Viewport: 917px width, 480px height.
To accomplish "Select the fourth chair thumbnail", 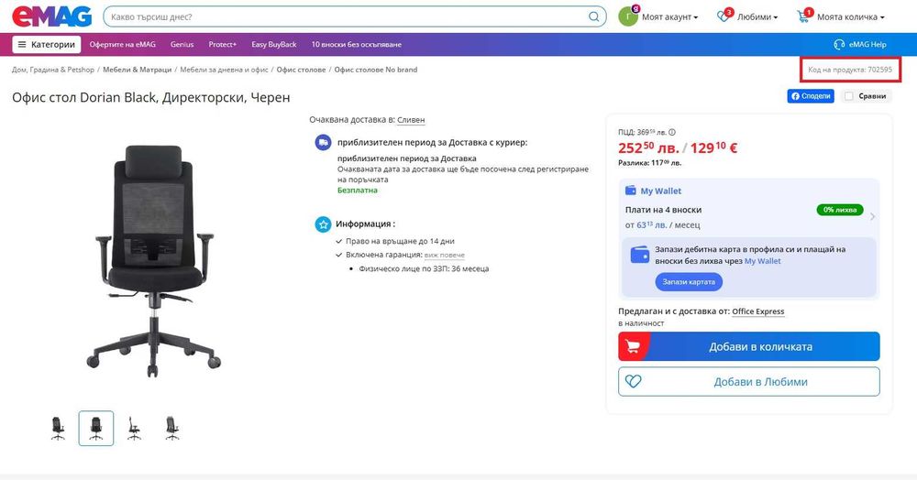I will 172,428.
